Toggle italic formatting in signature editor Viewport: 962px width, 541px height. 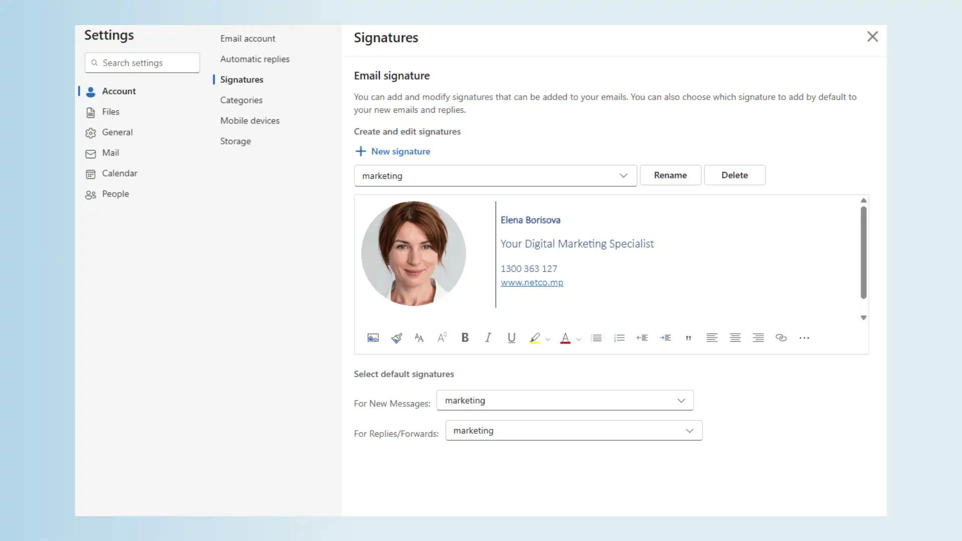click(488, 338)
